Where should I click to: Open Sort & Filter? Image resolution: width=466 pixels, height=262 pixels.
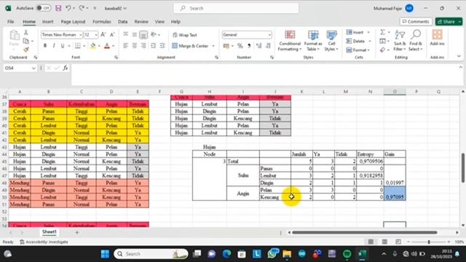tap(400, 41)
